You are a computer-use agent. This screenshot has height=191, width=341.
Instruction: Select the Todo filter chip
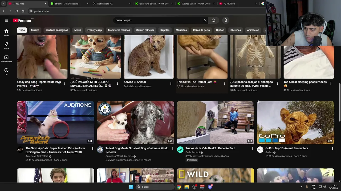[22, 30]
